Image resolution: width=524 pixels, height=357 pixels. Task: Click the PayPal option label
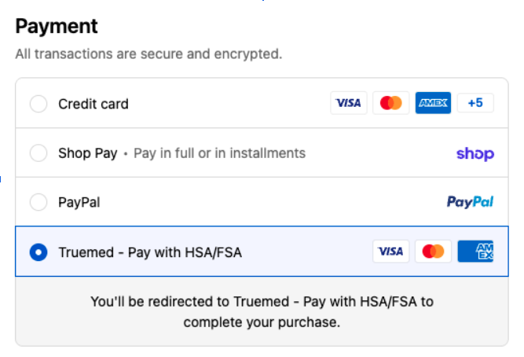(x=79, y=202)
